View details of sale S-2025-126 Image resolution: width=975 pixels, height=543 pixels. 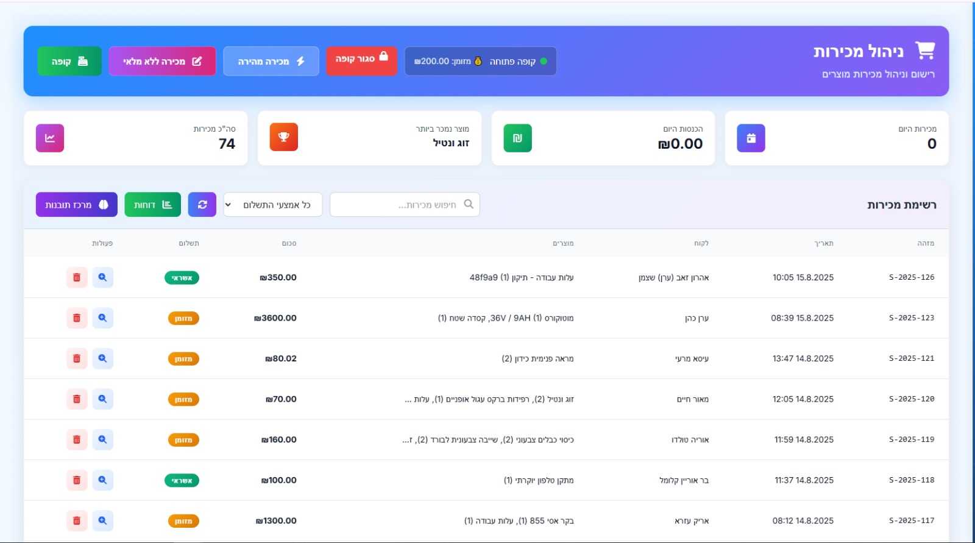pos(102,277)
